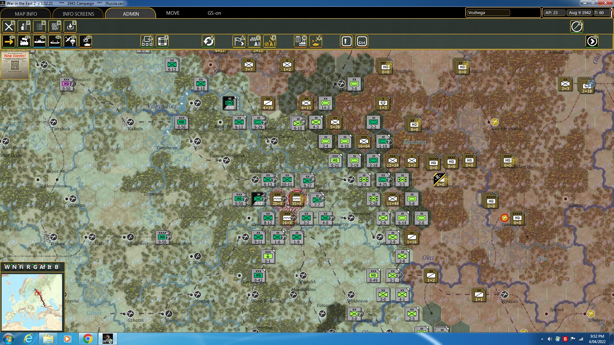
Task: Switch to Amphibious Transport mode (F4)
Action: pos(55,42)
